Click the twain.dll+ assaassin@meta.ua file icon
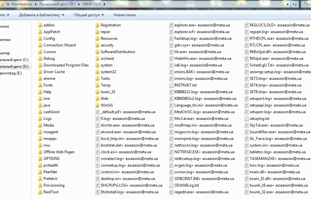The height and width of the screenshot is (199, 311). [x=247, y=172]
